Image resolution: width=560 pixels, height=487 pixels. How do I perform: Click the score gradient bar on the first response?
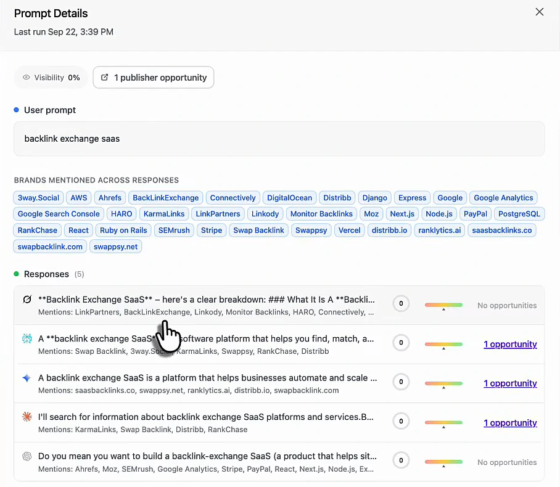tap(443, 305)
